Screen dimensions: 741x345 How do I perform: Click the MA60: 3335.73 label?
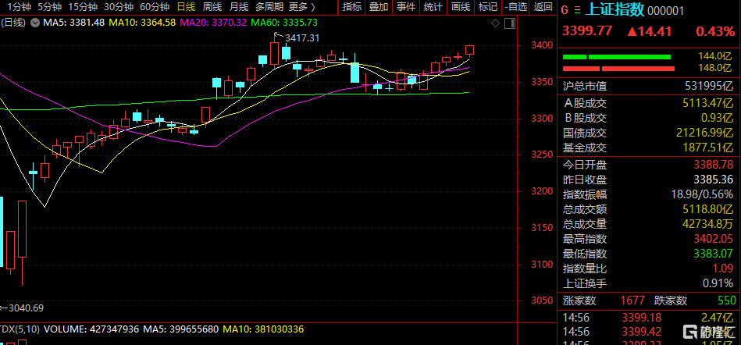(284, 22)
